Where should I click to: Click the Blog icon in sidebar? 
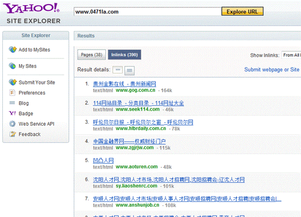(12, 103)
